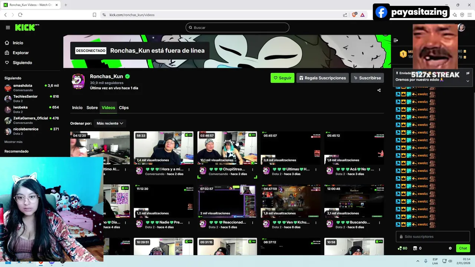The height and width of the screenshot is (267, 475).
Task: Play the 58:33 video thumbnail
Action: tap(164, 148)
